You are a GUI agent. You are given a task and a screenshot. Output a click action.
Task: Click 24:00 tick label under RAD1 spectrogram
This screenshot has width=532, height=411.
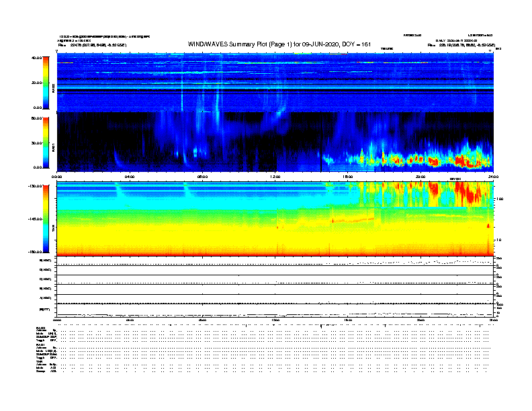(493, 177)
